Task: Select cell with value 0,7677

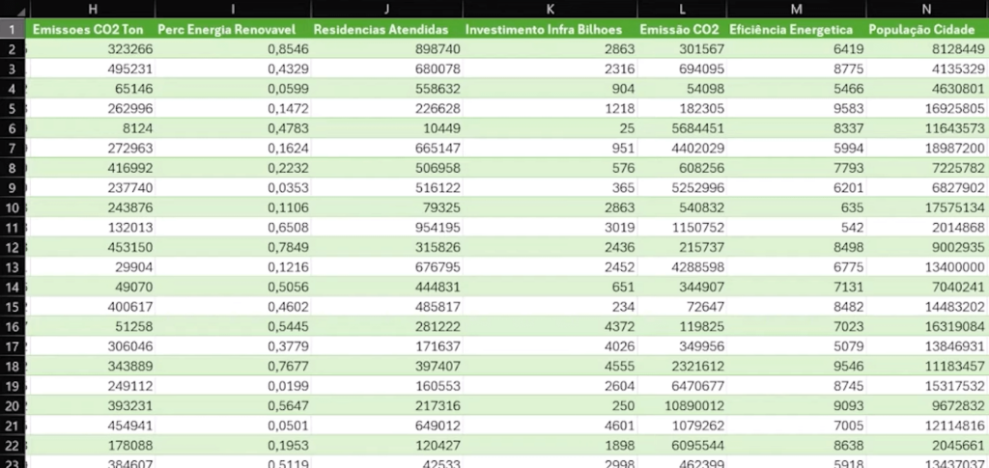Action: (x=233, y=366)
